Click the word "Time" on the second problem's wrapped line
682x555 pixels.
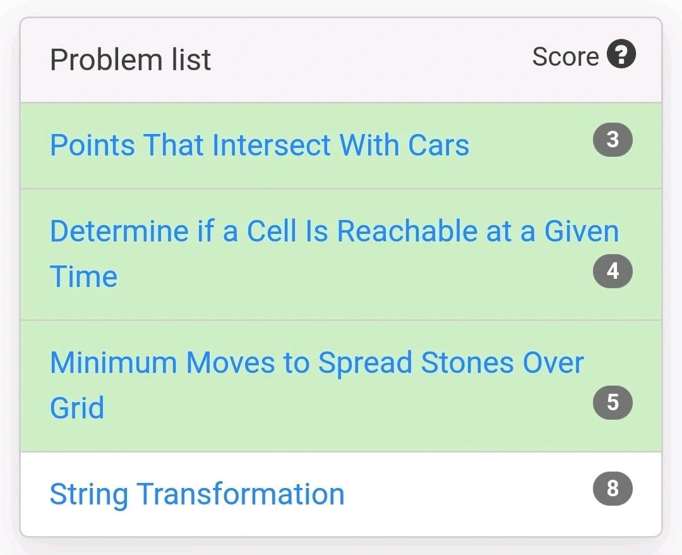pos(83,277)
